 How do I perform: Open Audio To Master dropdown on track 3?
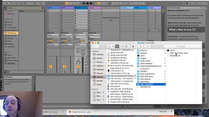pos(81,45)
